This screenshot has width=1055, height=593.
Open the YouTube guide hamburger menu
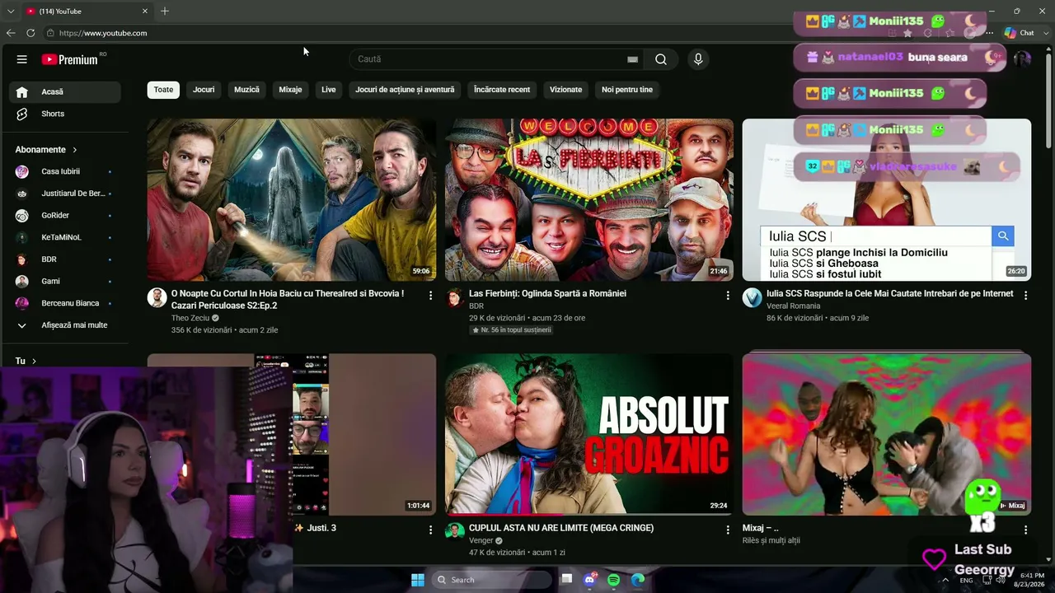(x=22, y=59)
